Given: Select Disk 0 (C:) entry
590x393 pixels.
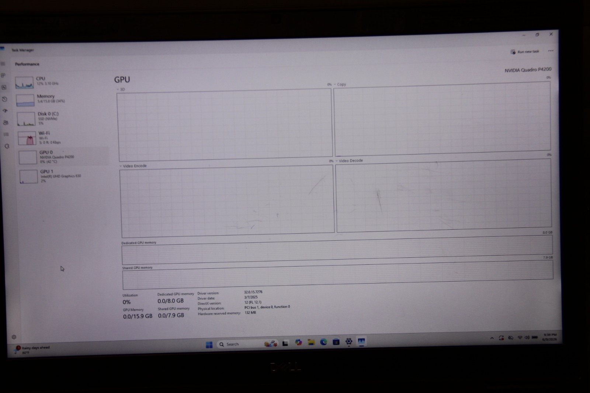Looking at the screenshot, I should pyautogui.click(x=62, y=118).
